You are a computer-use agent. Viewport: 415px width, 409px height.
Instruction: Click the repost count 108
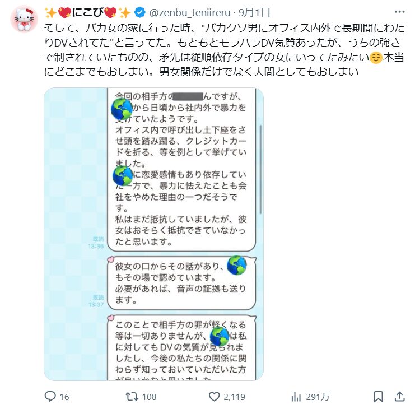click(150, 397)
